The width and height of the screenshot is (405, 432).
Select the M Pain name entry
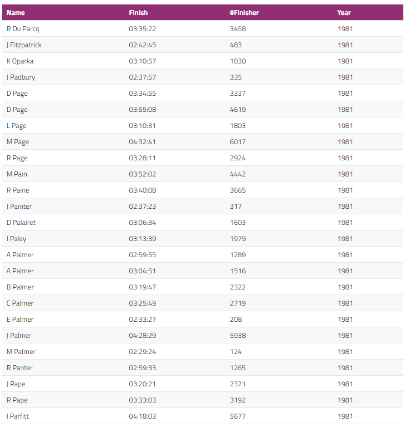(x=17, y=174)
